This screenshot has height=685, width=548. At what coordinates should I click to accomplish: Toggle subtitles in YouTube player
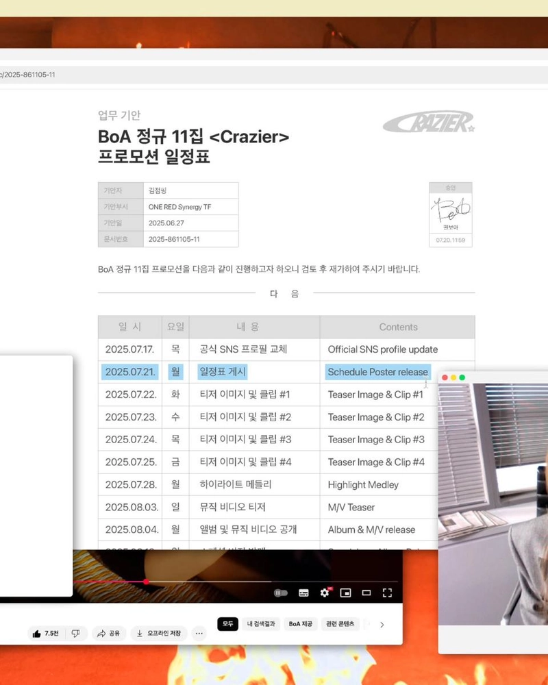click(x=303, y=593)
